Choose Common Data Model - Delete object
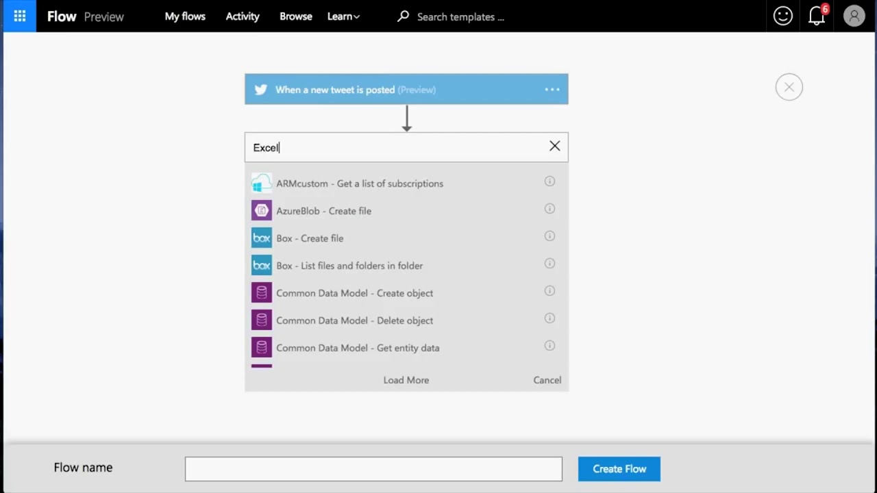This screenshot has height=493, width=877. click(354, 320)
